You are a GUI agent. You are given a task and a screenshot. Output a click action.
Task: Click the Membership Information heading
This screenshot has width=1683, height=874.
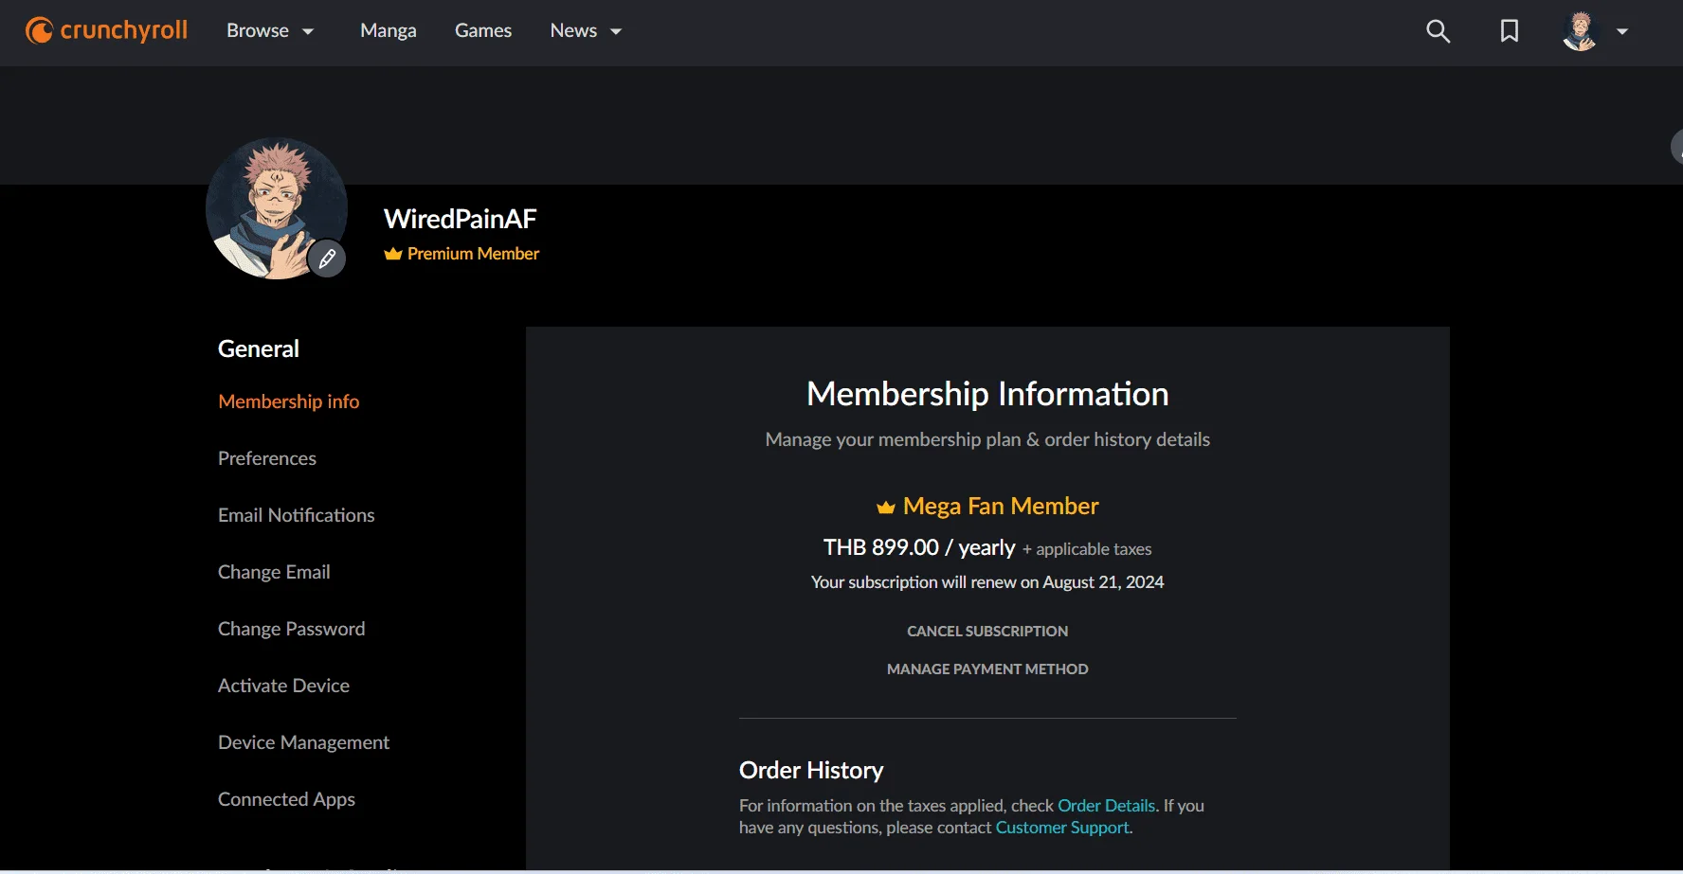(x=987, y=394)
